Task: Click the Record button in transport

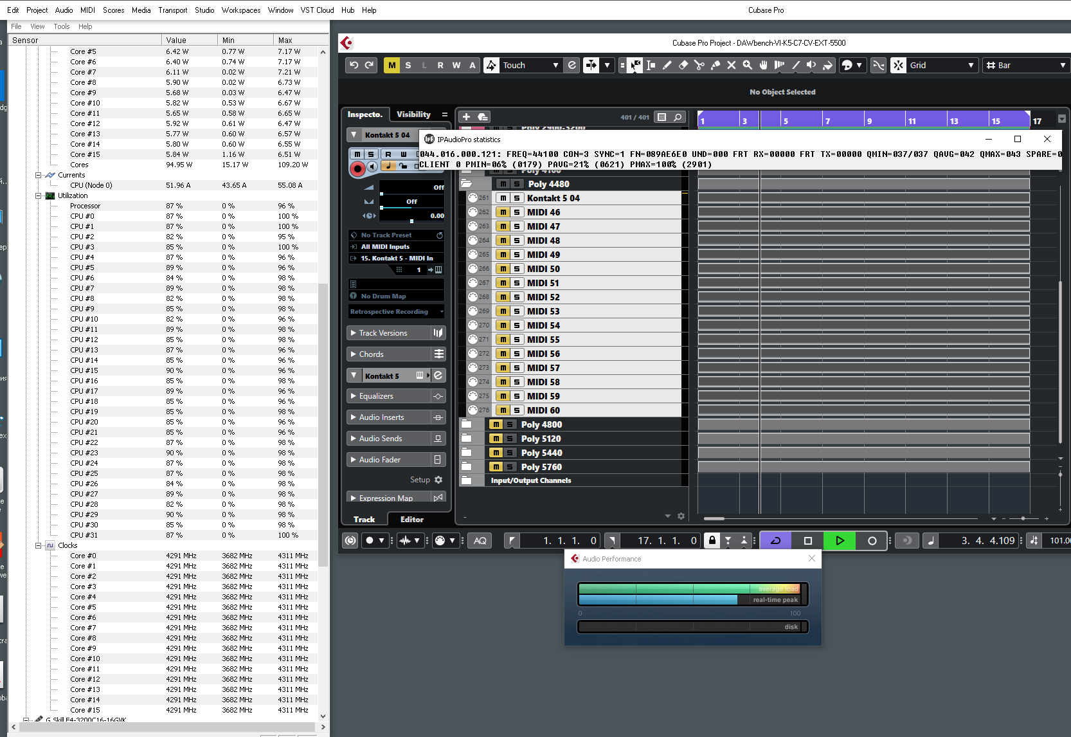Action: point(872,541)
